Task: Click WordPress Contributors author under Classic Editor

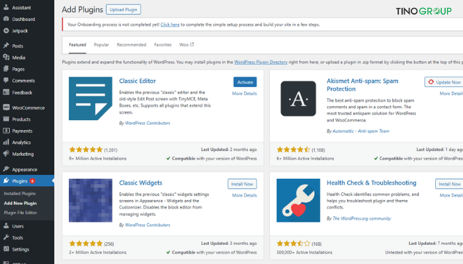Action: (147, 123)
